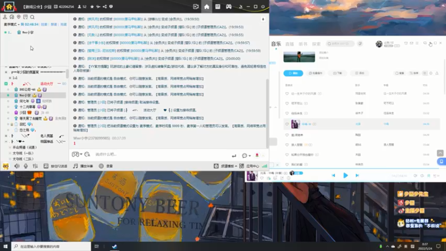
Task: Open the YY home tab icon
Action: [206, 7]
